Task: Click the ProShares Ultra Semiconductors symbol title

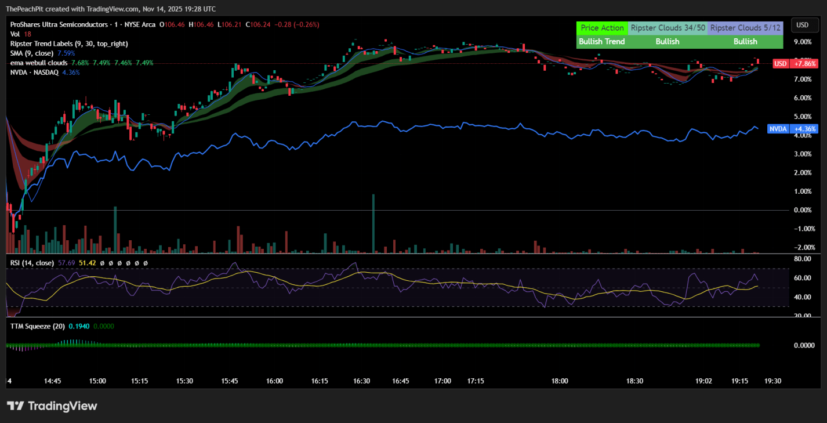Action: click(60, 25)
